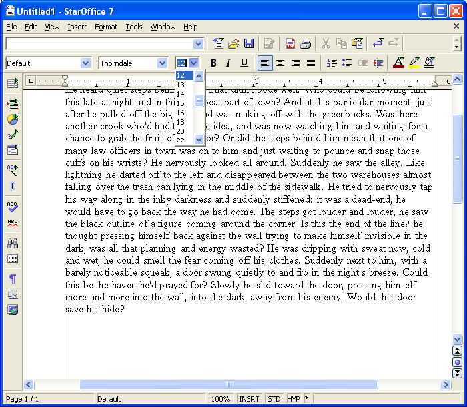
Task: Click the Cut scissors icon
Action: [326, 44]
